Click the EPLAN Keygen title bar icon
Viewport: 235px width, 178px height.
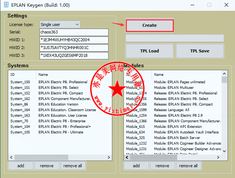pyautogui.click(x=6, y=5)
